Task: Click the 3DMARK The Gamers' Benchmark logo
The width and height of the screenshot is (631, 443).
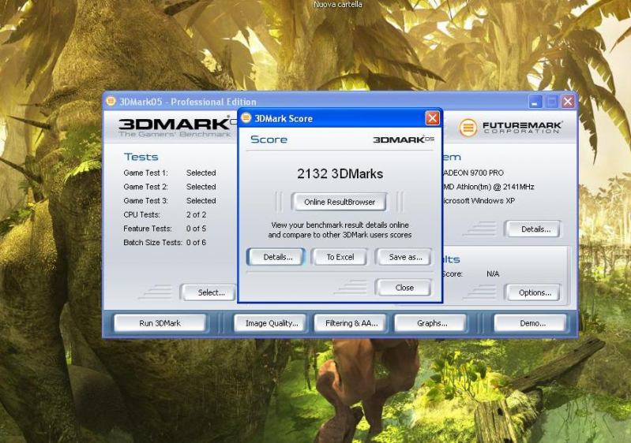Action: [175, 128]
